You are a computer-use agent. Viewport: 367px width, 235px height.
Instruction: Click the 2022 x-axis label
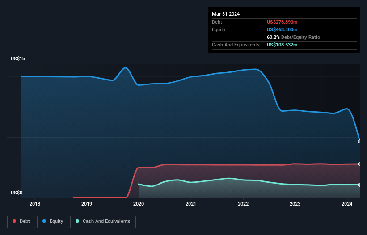pyautogui.click(x=243, y=204)
